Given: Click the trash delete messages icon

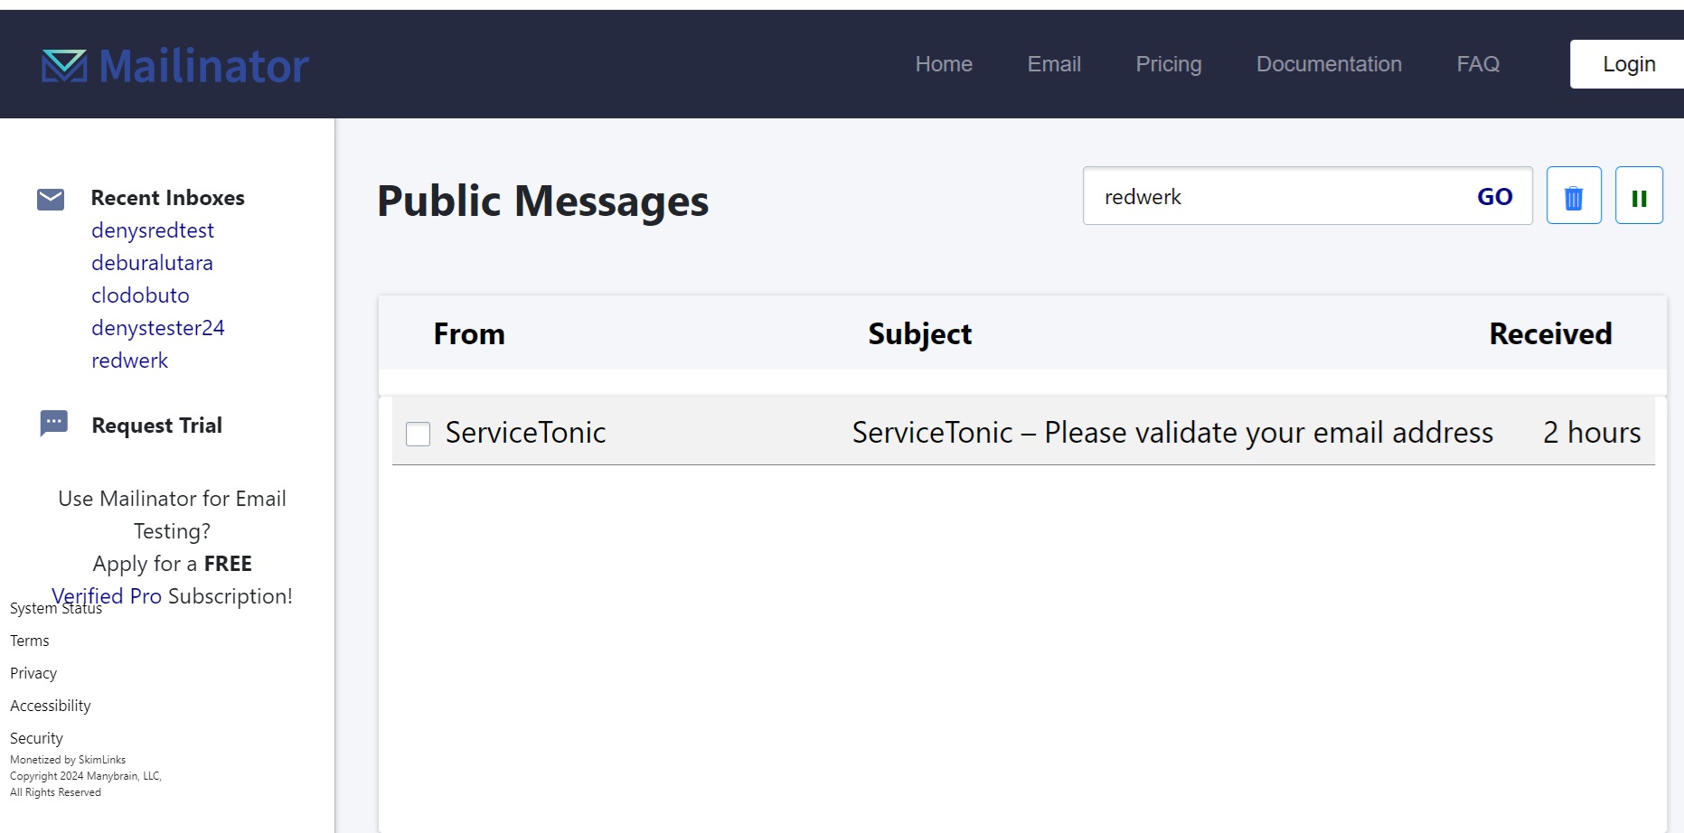Looking at the screenshot, I should pos(1574,196).
